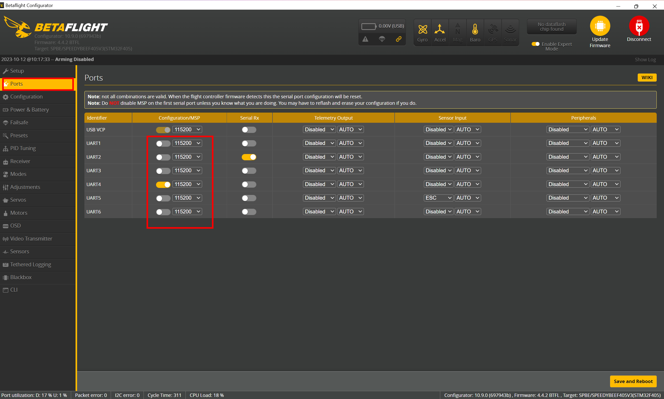Click the warning triangle icon under battery
664x399 pixels.
pos(365,39)
